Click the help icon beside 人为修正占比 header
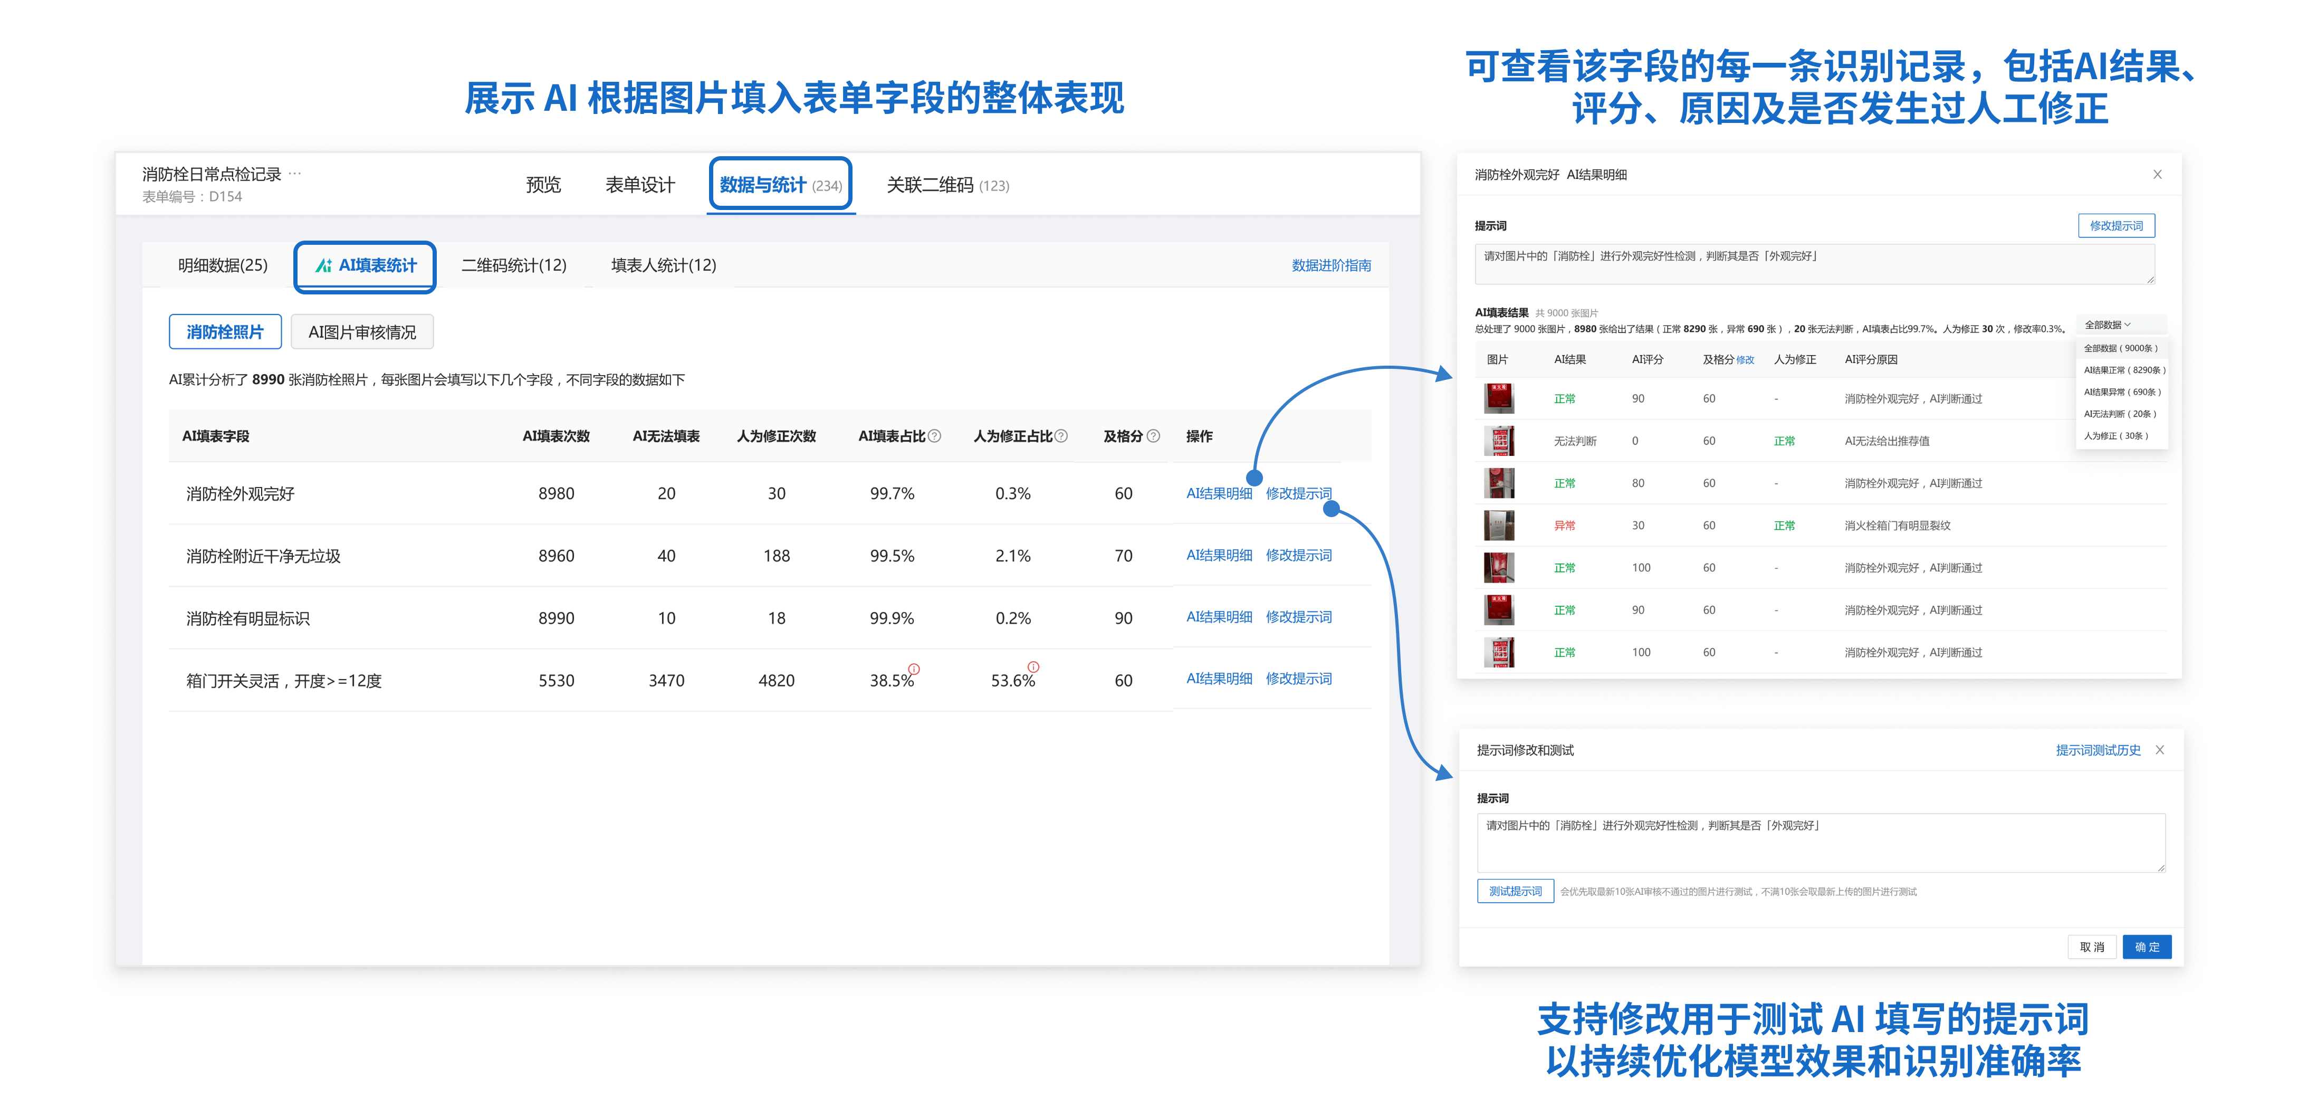Screen dimensions: 2298x1107 [x=1061, y=436]
